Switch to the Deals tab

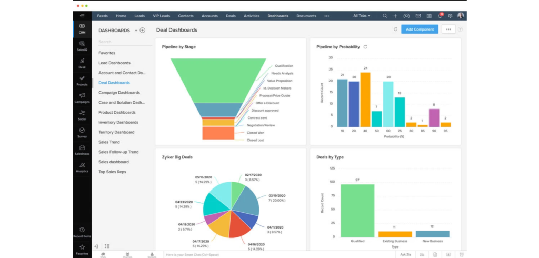[231, 16]
